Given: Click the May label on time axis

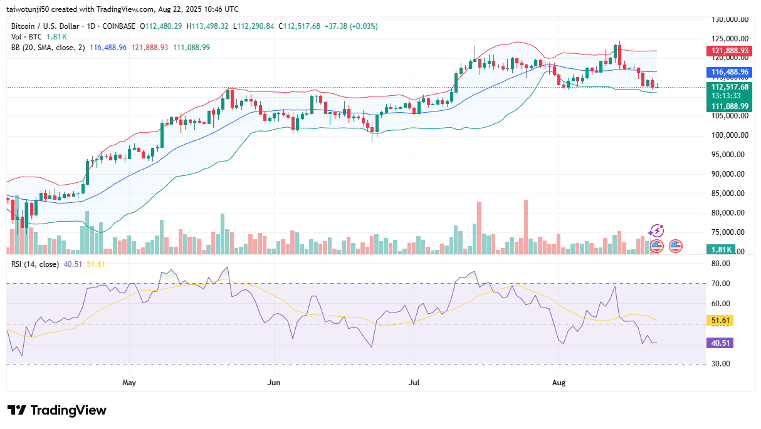Looking at the screenshot, I should [129, 381].
